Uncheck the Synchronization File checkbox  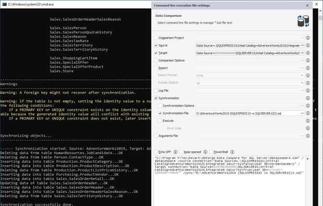pos(160,113)
